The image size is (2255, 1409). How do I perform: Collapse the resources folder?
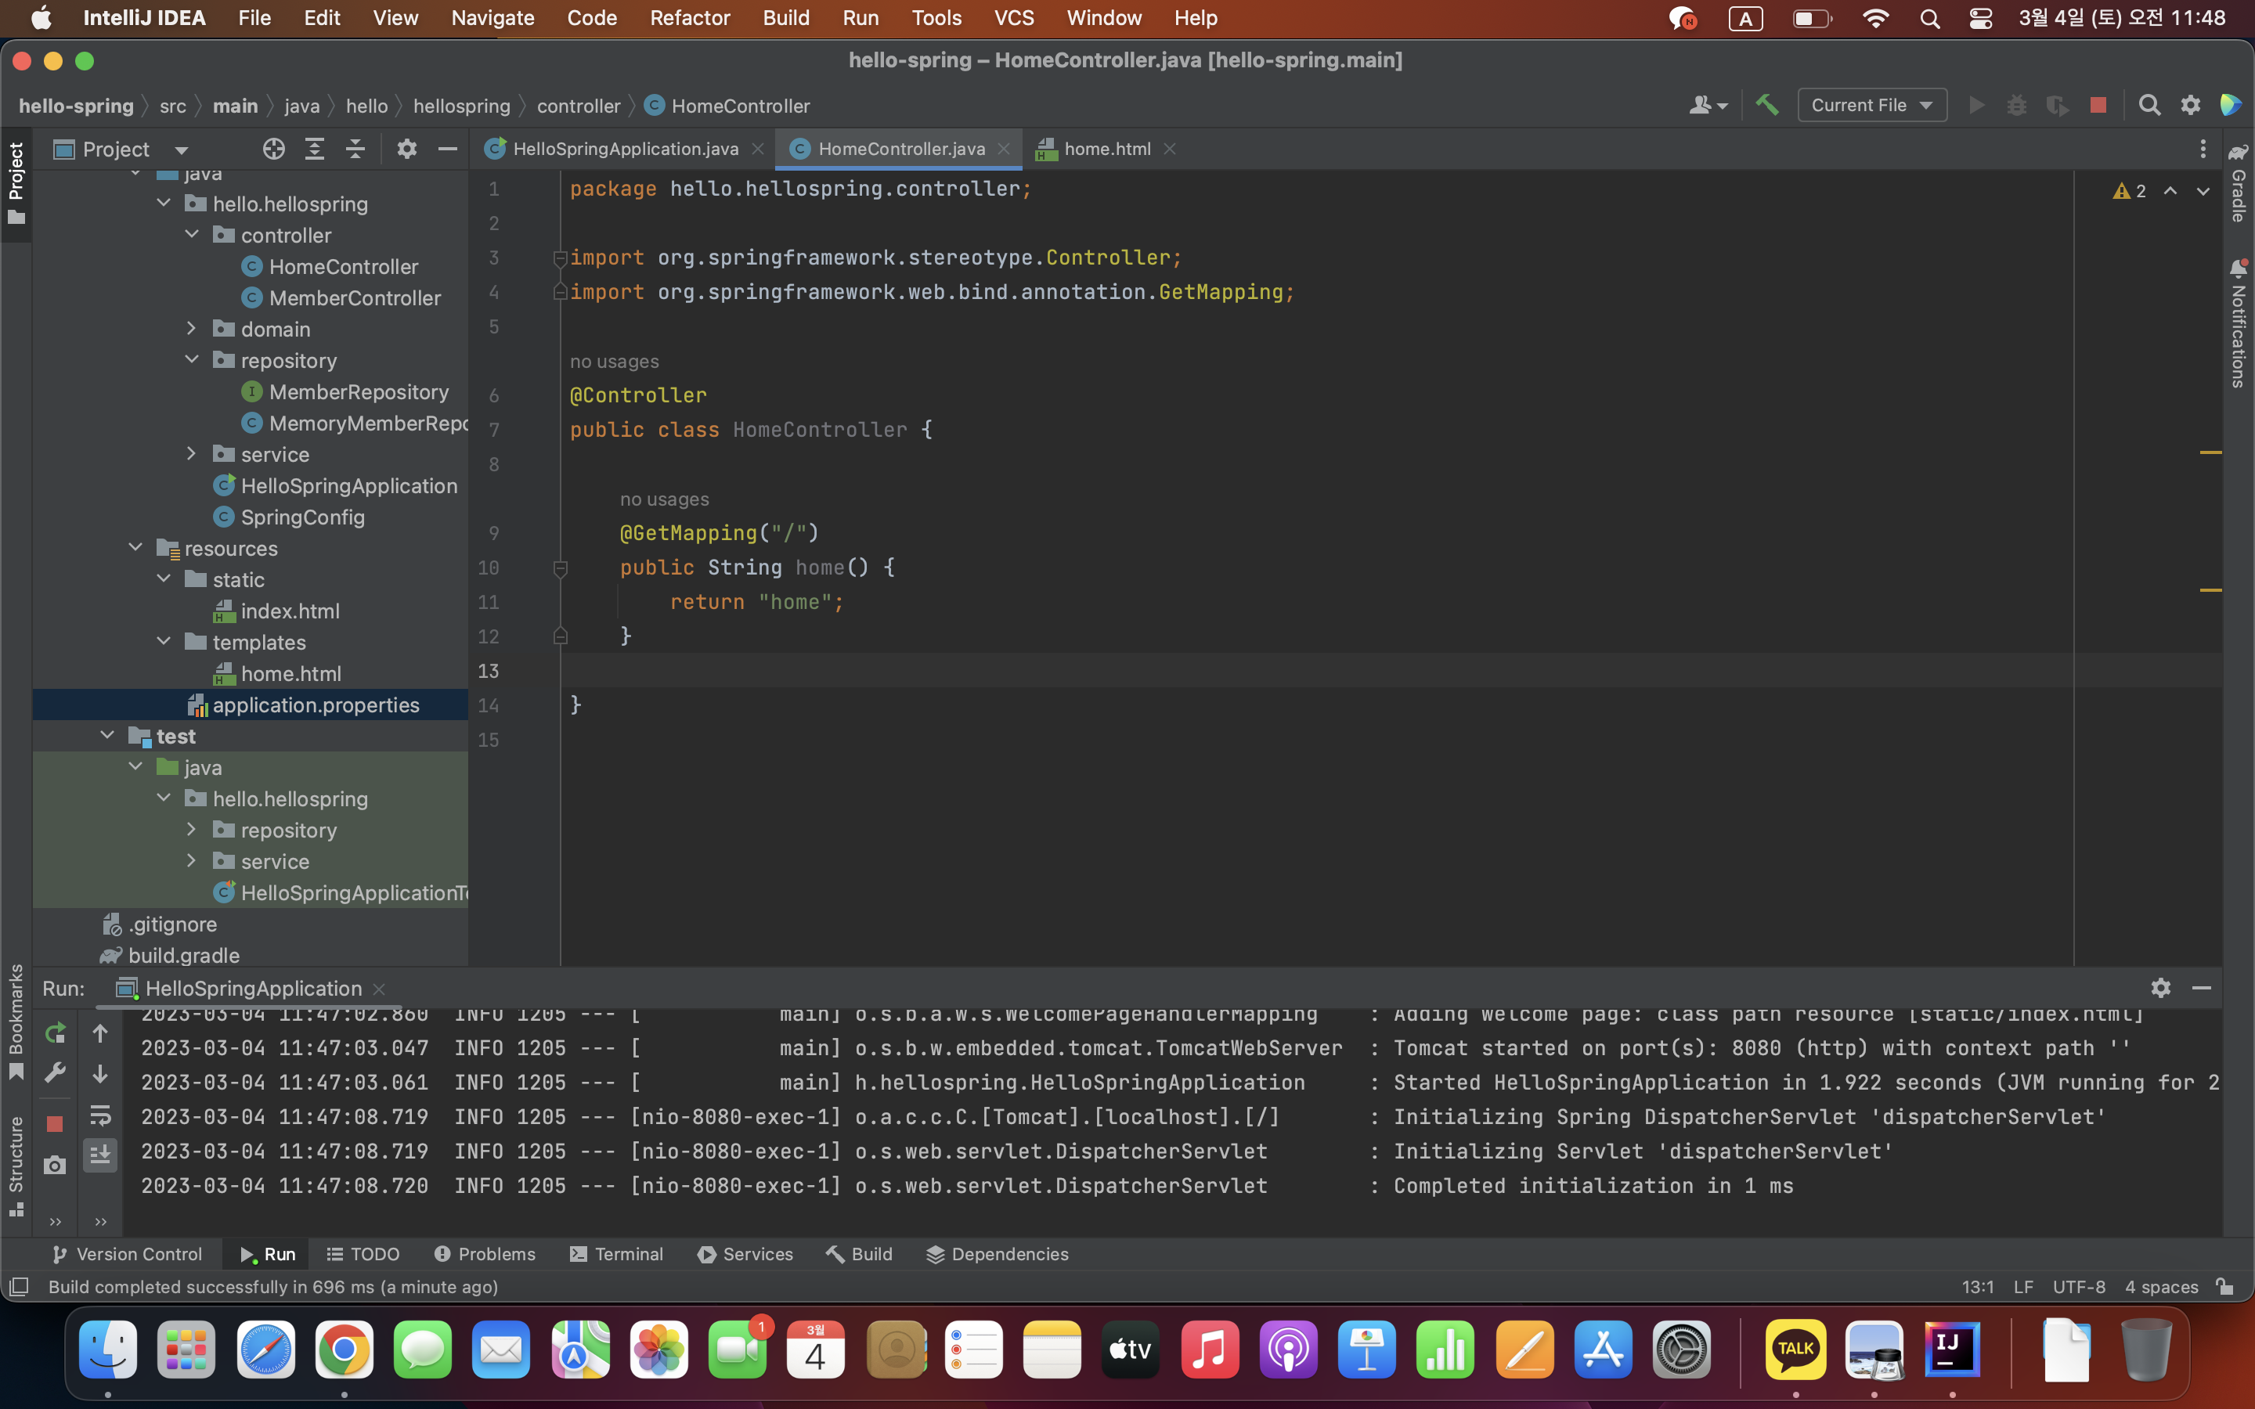click(x=136, y=548)
